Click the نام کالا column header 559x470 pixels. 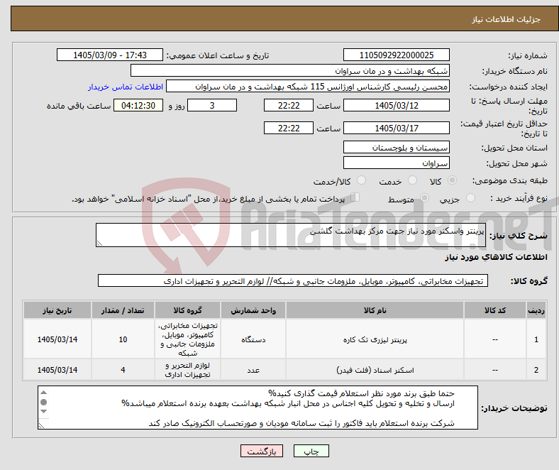pyautogui.click(x=375, y=310)
